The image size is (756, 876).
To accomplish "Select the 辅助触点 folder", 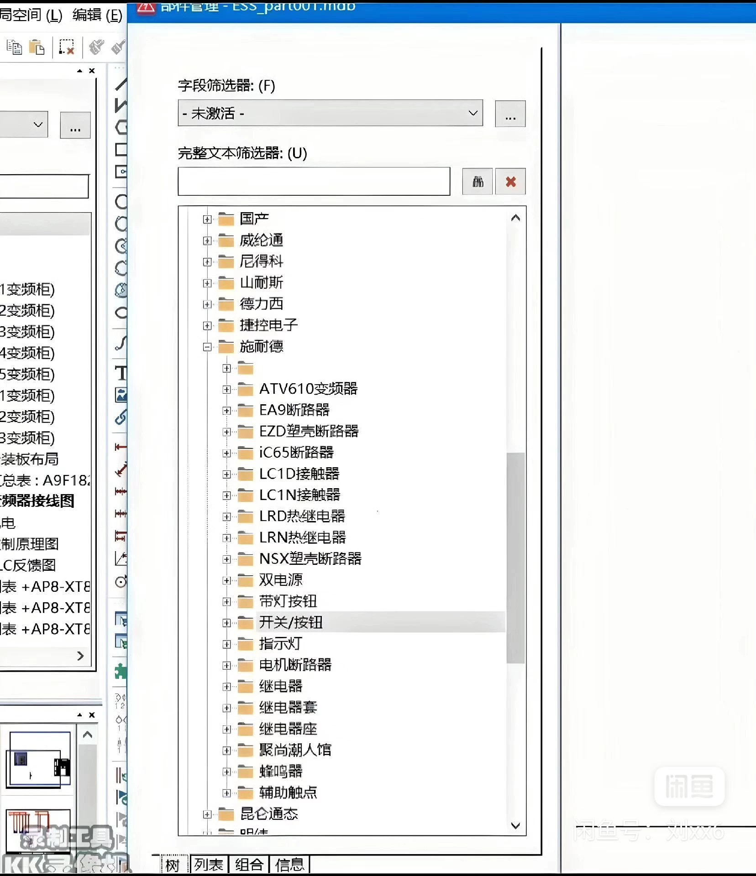I will [x=288, y=793].
